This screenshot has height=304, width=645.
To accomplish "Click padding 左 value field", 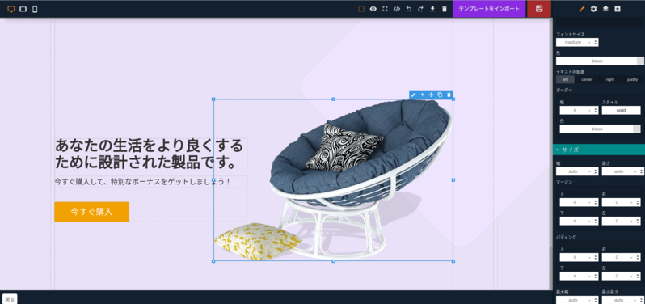I will [x=616, y=276].
